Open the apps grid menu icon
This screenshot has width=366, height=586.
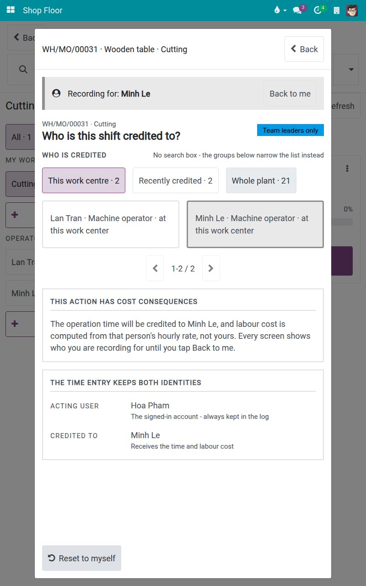point(11,10)
